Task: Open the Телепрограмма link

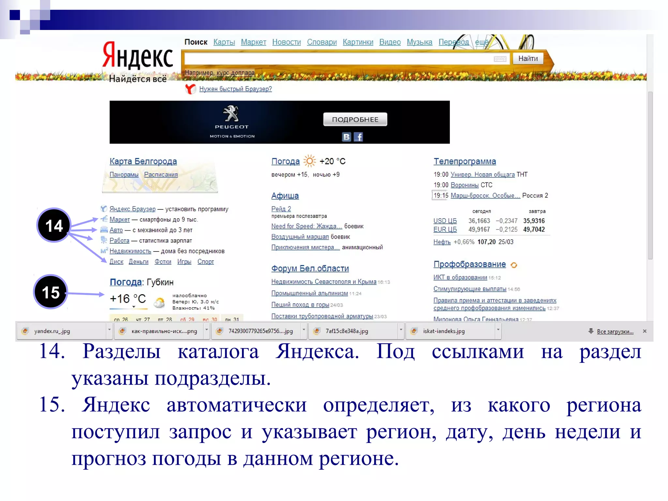Action: [x=464, y=161]
